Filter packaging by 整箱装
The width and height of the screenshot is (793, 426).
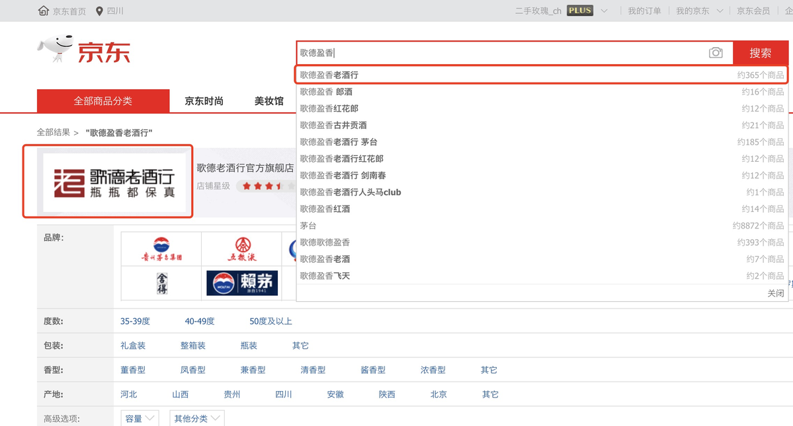point(193,345)
